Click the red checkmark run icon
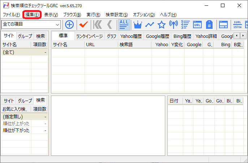 click(84, 25)
